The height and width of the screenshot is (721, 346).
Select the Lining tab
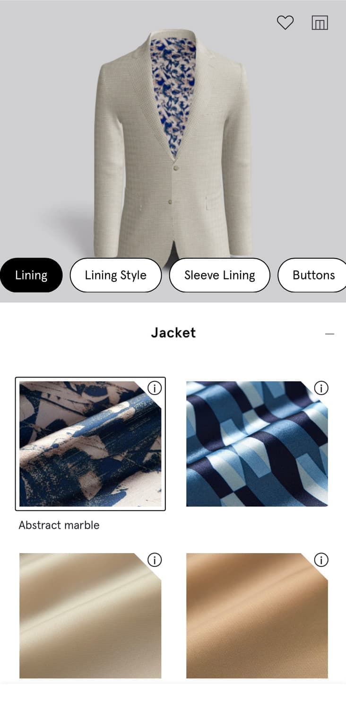pos(31,275)
